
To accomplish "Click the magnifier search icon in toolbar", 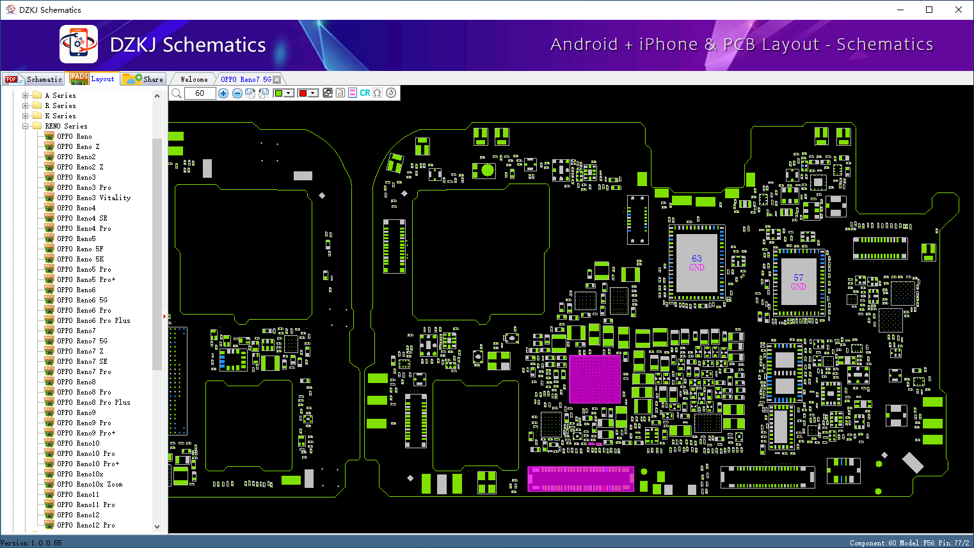I will point(177,93).
